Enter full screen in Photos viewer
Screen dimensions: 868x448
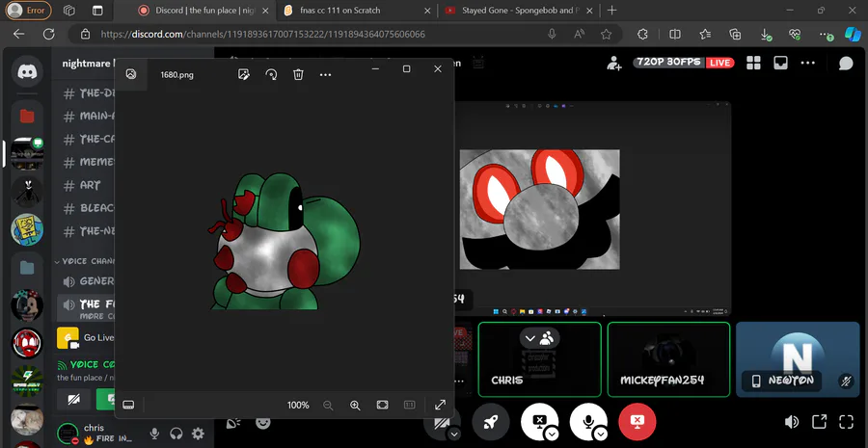click(x=441, y=405)
